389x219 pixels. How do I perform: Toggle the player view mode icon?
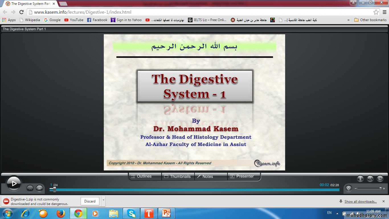click(x=380, y=179)
